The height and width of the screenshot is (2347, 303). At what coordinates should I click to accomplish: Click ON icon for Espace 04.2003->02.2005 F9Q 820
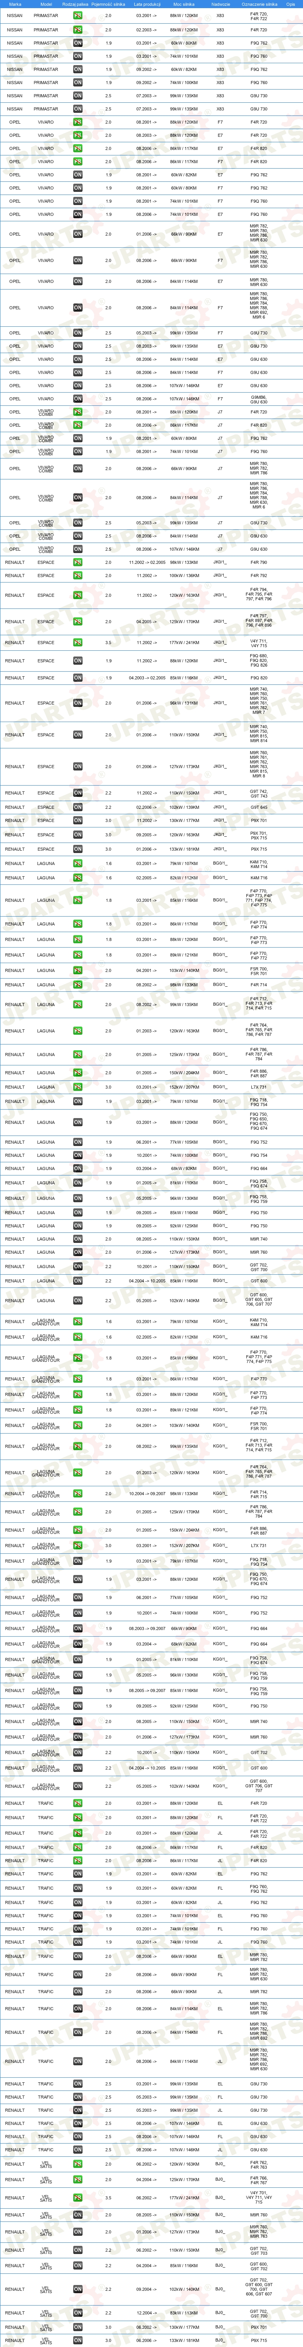[x=77, y=678]
